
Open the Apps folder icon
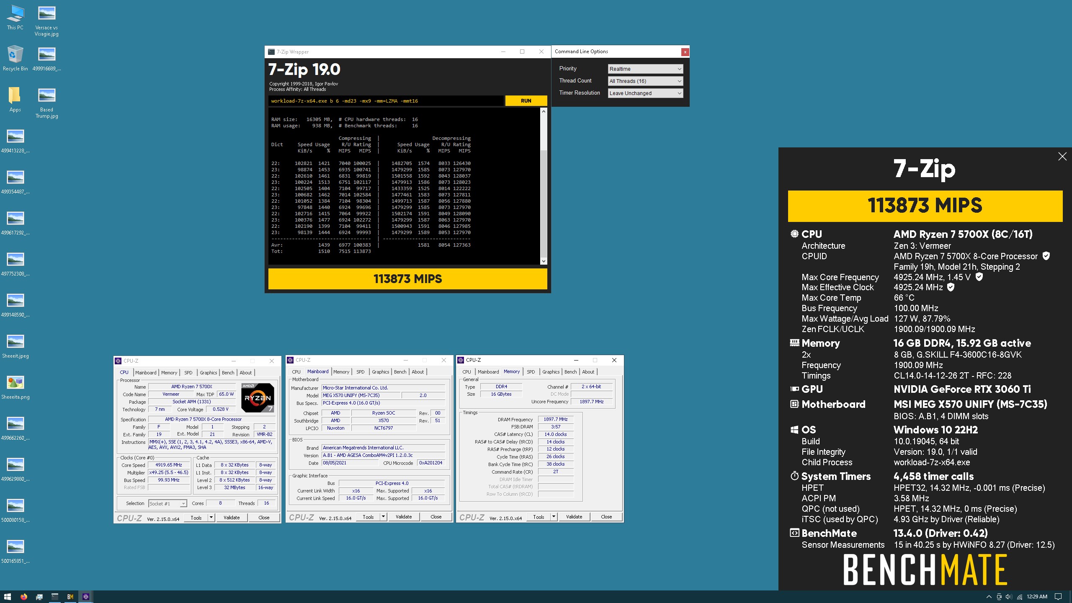tap(15, 99)
